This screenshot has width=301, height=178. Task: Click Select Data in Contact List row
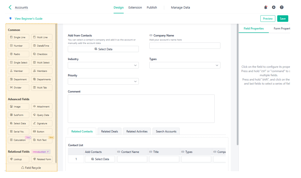100,159
